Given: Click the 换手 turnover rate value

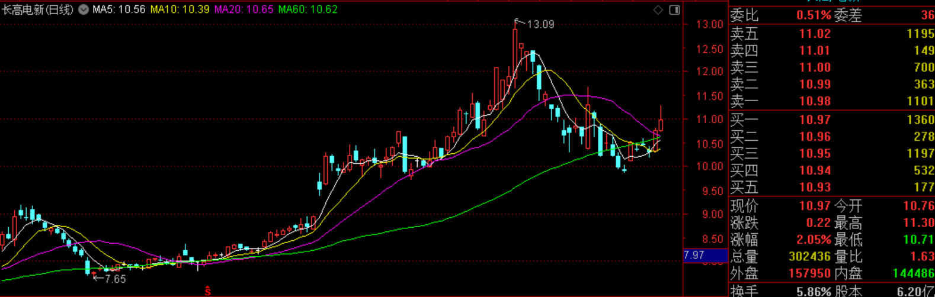Looking at the screenshot, I should (813, 291).
